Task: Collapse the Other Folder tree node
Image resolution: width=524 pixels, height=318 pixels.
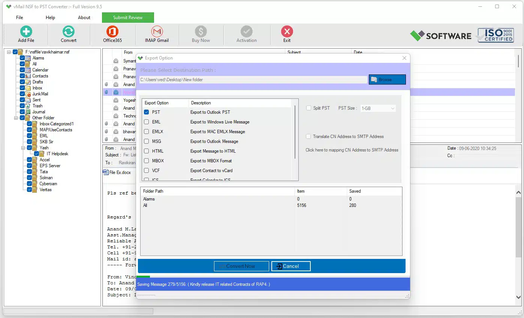Action: [x=16, y=117]
